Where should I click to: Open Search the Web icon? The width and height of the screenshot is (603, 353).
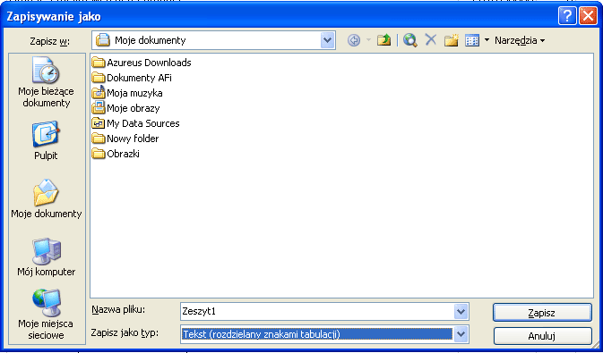[410, 40]
